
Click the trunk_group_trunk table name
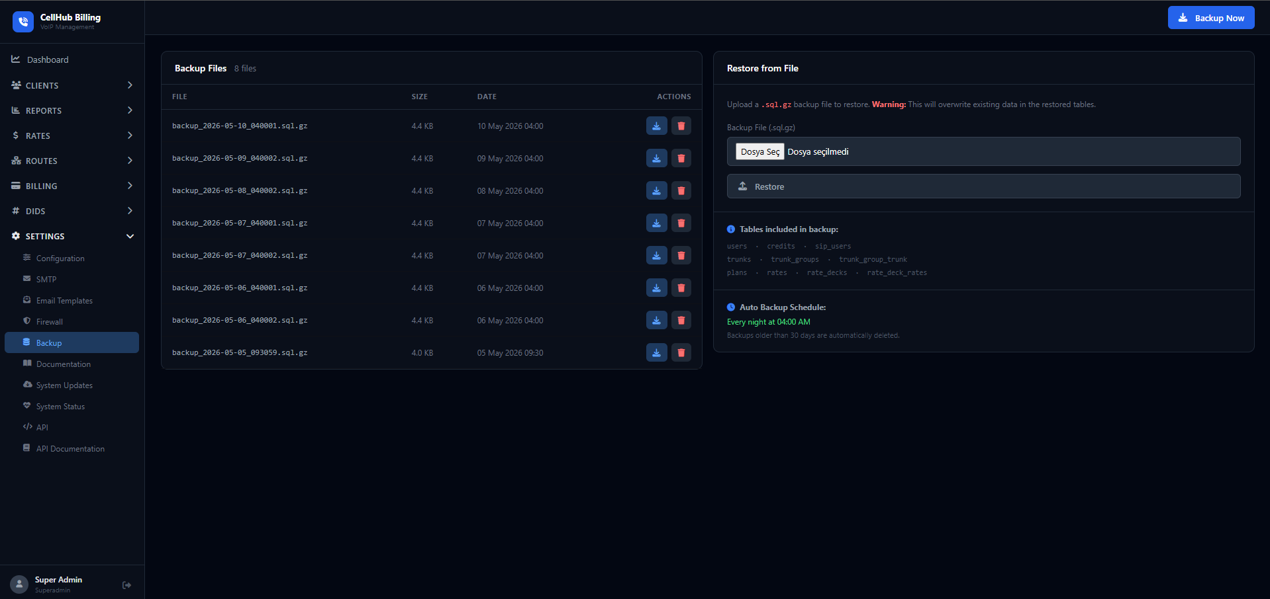point(873,259)
